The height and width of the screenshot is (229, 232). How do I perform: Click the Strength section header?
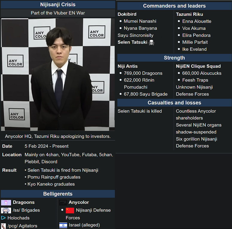pos(174,58)
